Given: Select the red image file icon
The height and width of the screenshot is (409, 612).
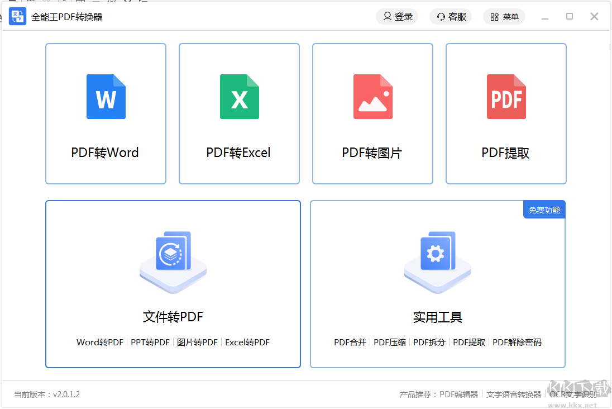Looking at the screenshot, I should 372,97.
